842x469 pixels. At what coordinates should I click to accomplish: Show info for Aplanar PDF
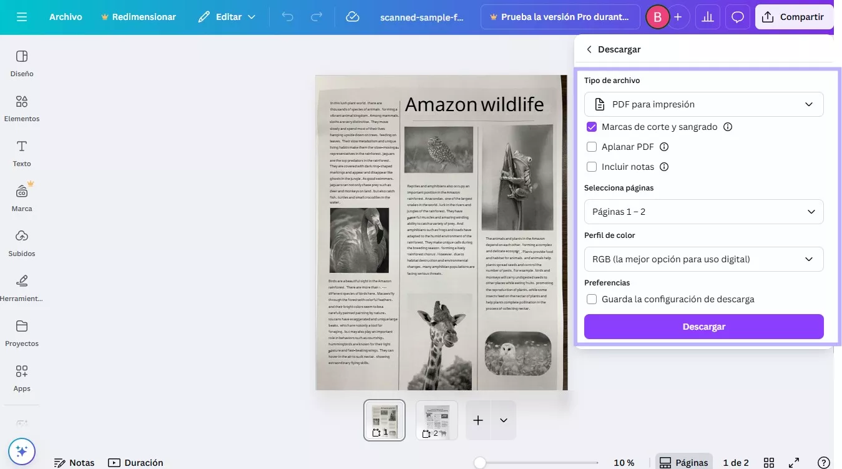pos(664,147)
